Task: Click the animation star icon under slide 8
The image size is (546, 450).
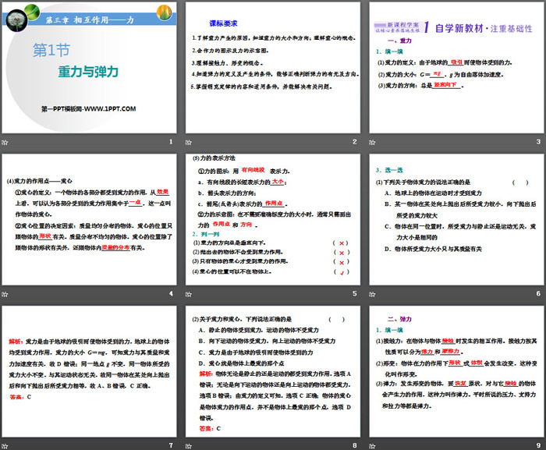Action: [190, 445]
